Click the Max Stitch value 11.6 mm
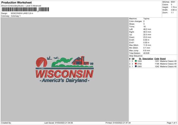 coord(147,45)
